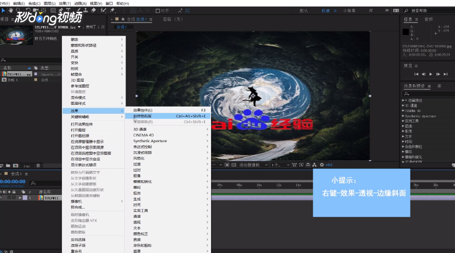Click the Go to first frame button

(x=416, y=74)
